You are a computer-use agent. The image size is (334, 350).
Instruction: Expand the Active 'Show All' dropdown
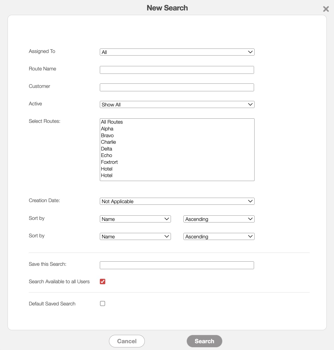tap(177, 105)
